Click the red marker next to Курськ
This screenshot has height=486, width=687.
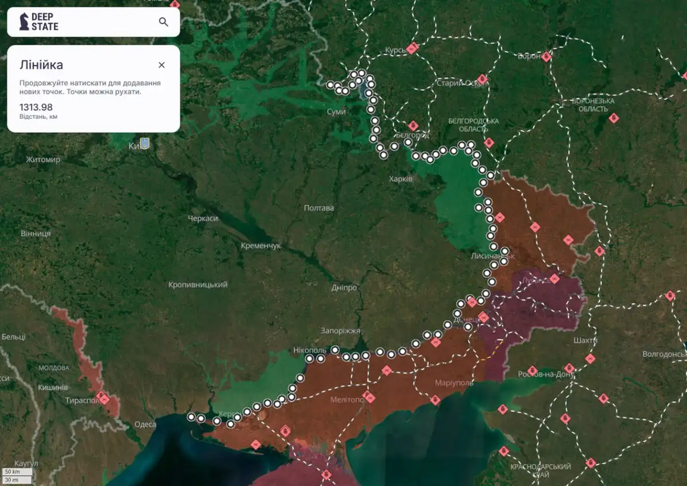coord(412,48)
